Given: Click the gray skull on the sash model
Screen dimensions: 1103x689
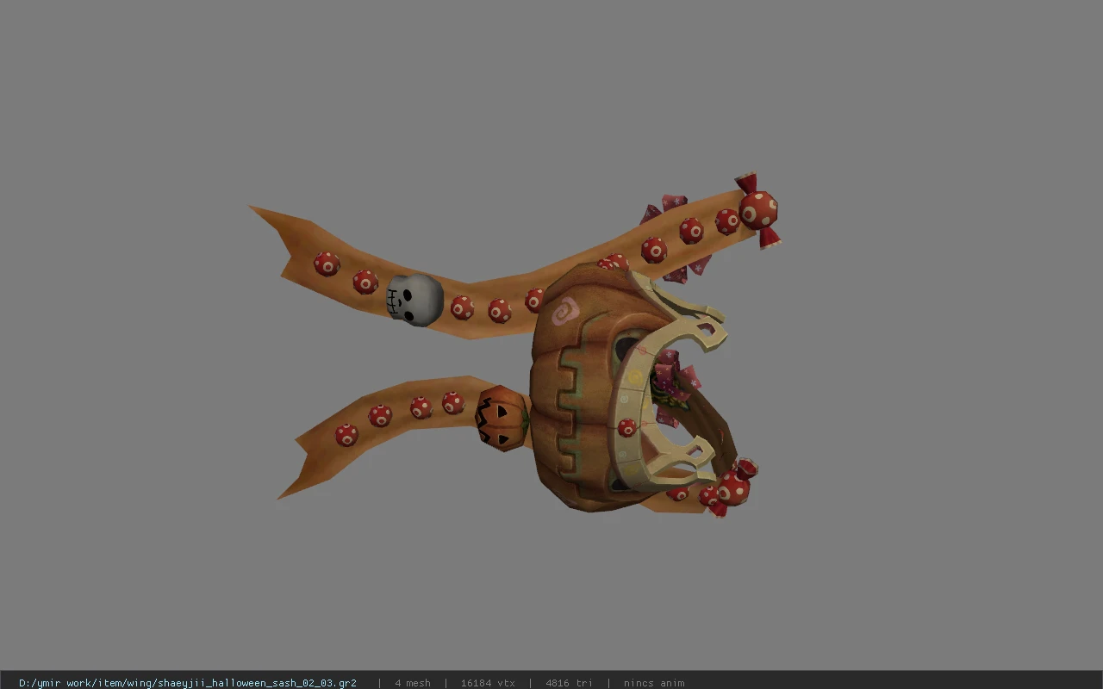Looking at the screenshot, I should click(414, 300).
